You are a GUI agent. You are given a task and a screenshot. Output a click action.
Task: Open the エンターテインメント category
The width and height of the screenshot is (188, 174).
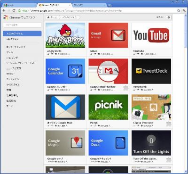point(16,47)
